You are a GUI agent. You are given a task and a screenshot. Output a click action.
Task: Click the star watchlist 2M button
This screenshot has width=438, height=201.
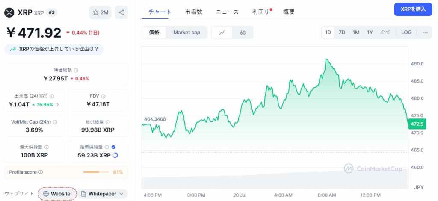tap(100, 12)
